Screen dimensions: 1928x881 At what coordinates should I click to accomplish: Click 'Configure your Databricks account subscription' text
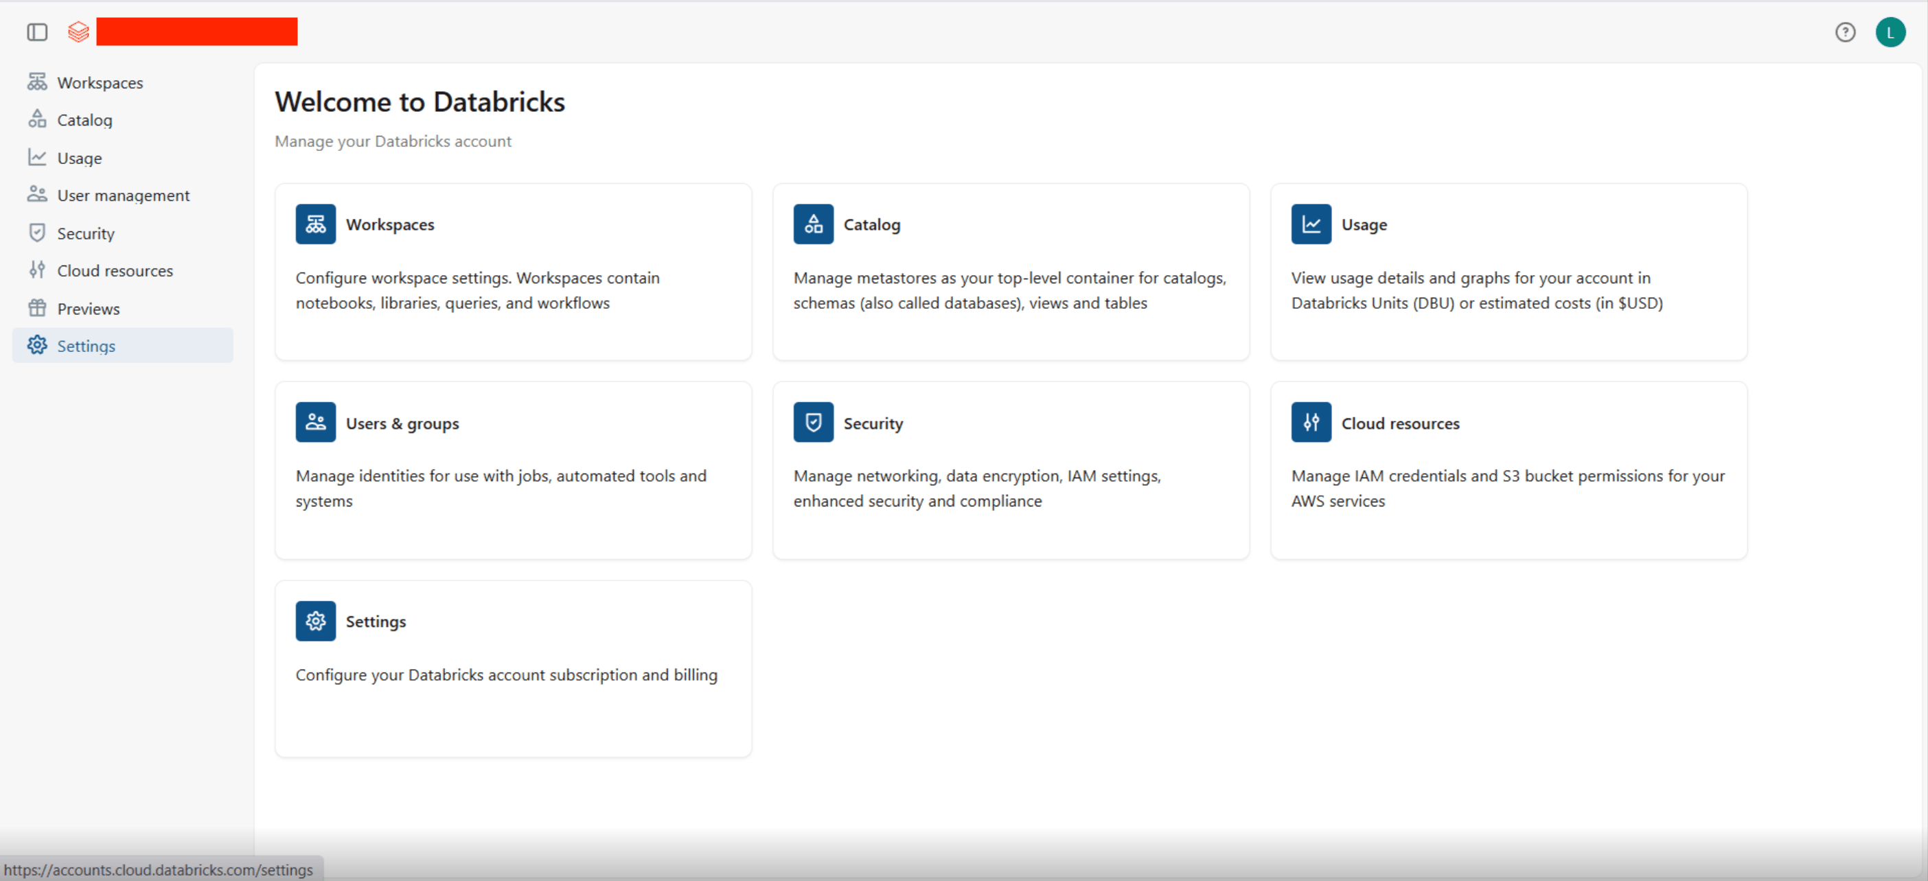point(506,674)
